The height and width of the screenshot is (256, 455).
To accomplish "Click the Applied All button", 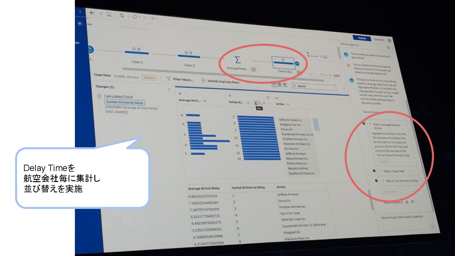I will [x=391, y=191].
